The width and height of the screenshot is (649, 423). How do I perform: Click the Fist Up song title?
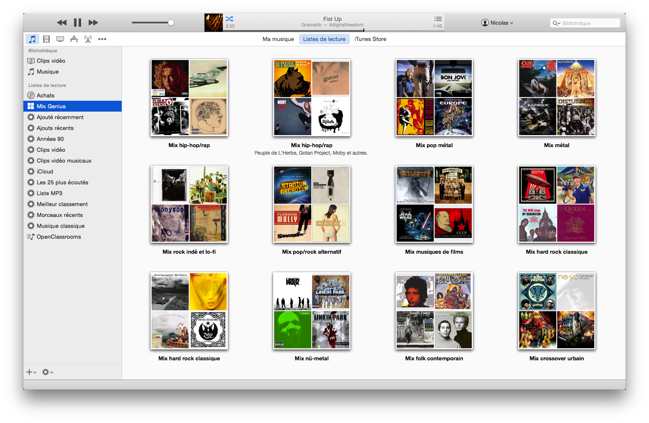(x=332, y=19)
